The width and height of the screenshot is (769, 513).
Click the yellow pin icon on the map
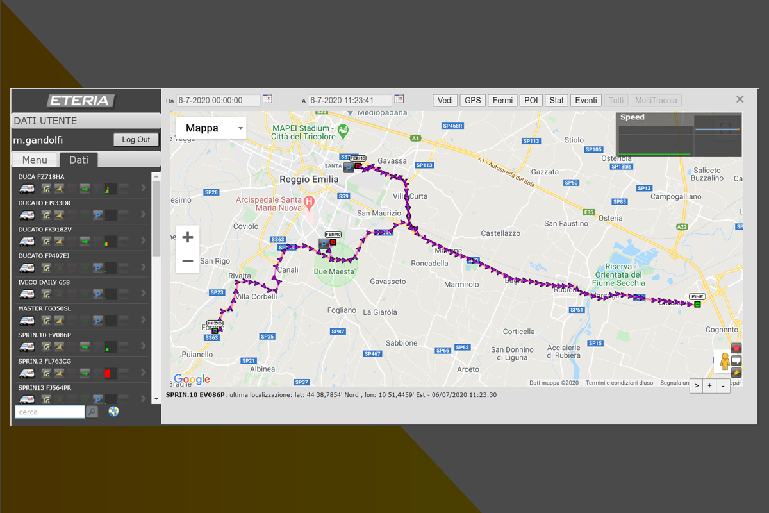click(x=736, y=373)
